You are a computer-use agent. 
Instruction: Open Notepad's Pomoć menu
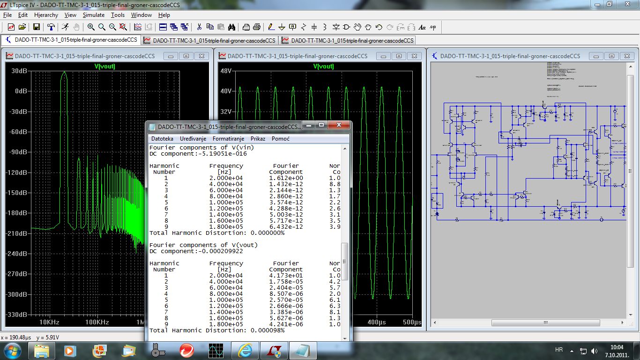tap(281, 139)
